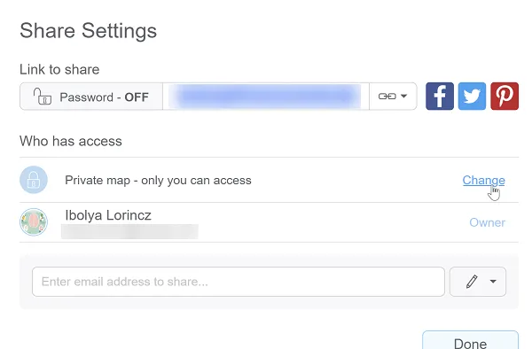Image resolution: width=532 pixels, height=349 pixels.
Task: Click the 'Private map - only you can access' text
Action: click(x=158, y=181)
